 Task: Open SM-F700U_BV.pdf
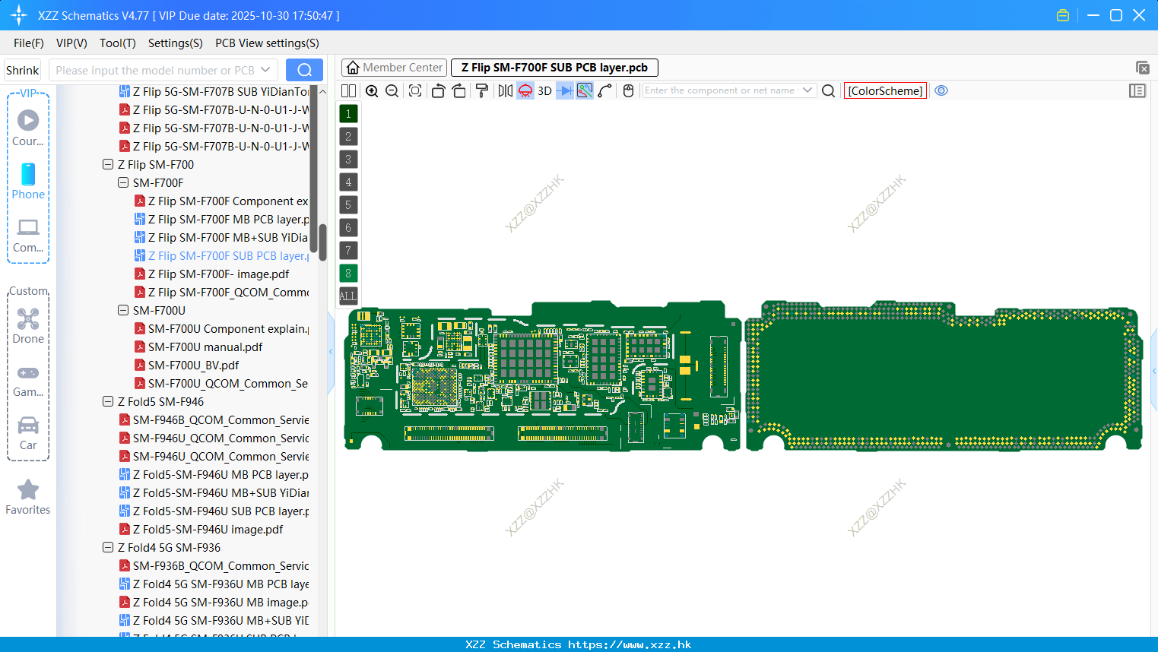[186, 365]
